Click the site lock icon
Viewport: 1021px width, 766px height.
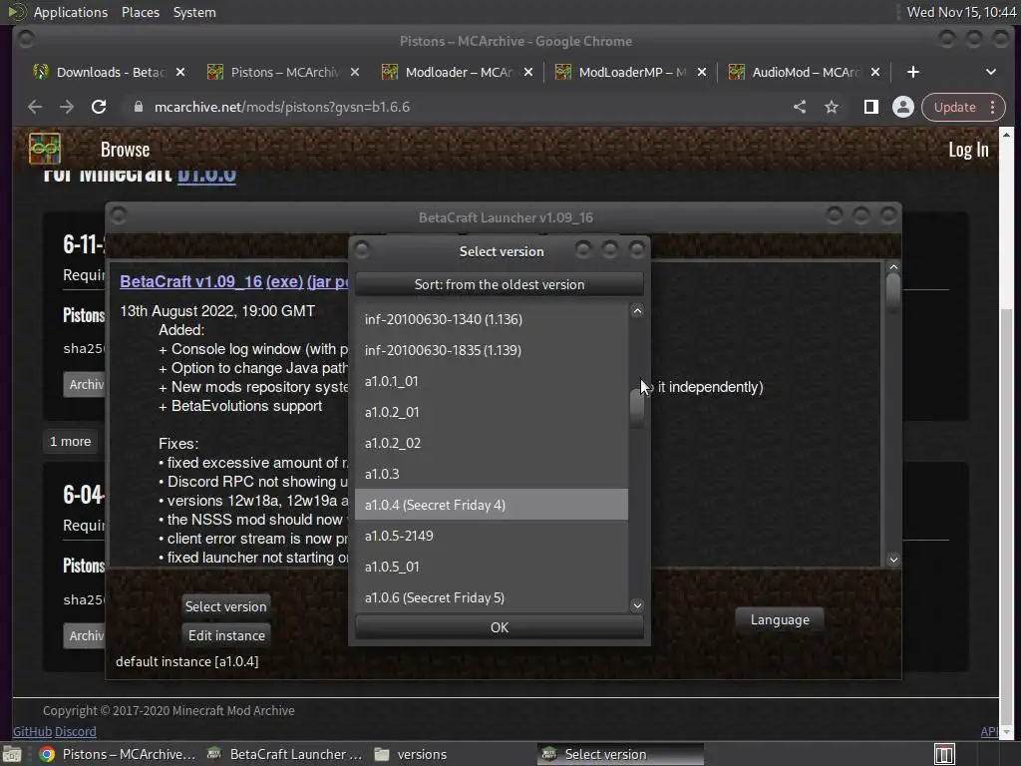coord(138,107)
